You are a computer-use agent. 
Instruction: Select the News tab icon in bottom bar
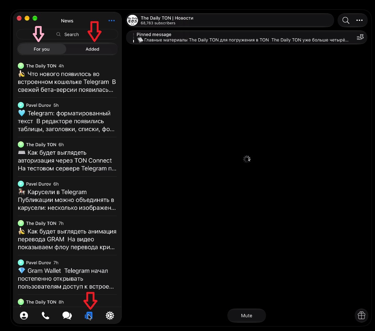pos(89,315)
